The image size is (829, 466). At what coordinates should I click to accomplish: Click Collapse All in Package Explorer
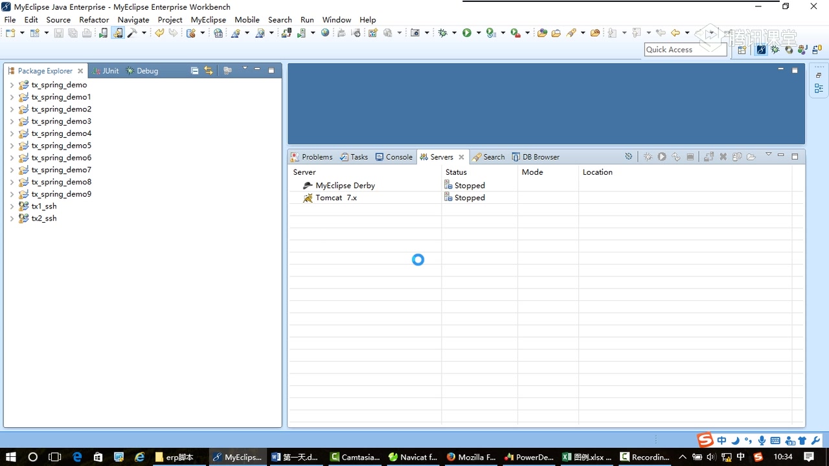point(195,71)
